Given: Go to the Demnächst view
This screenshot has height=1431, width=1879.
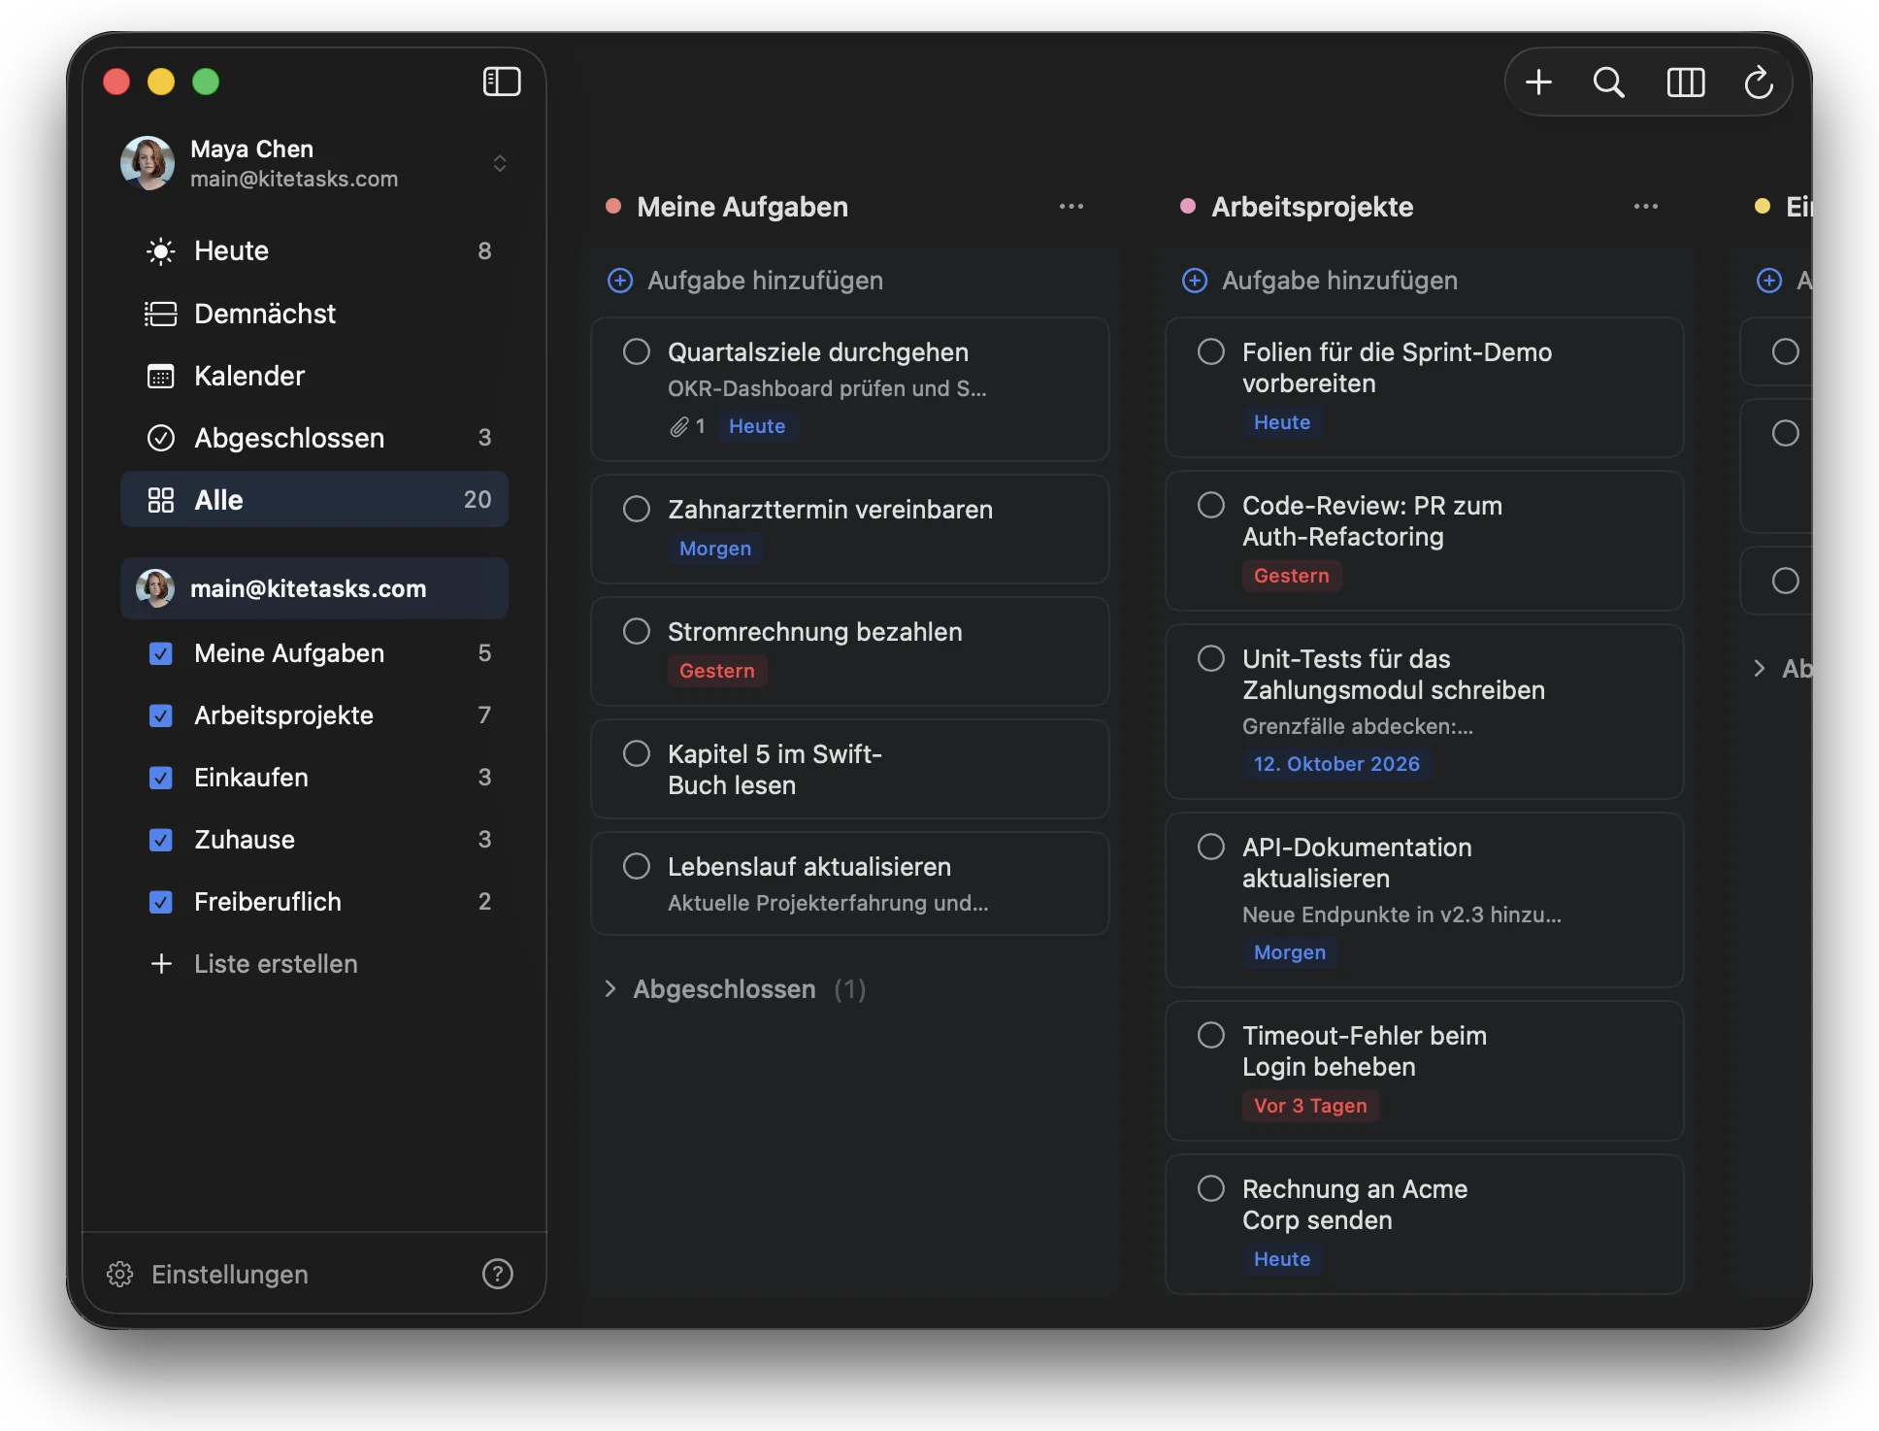Looking at the screenshot, I should 314,314.
